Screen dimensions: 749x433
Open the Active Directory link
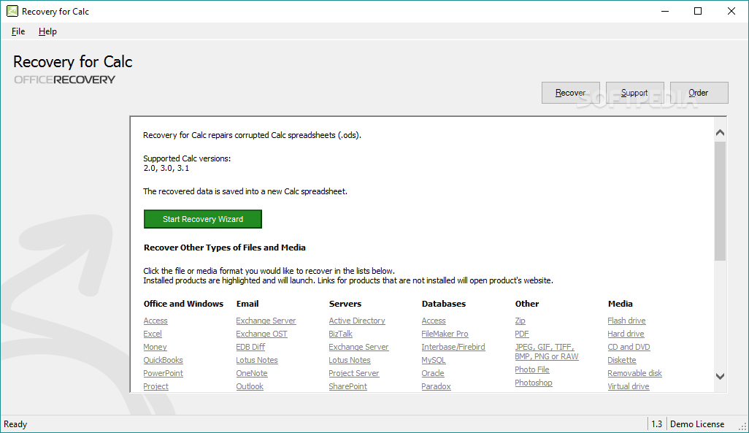click(x=357, y=321)
